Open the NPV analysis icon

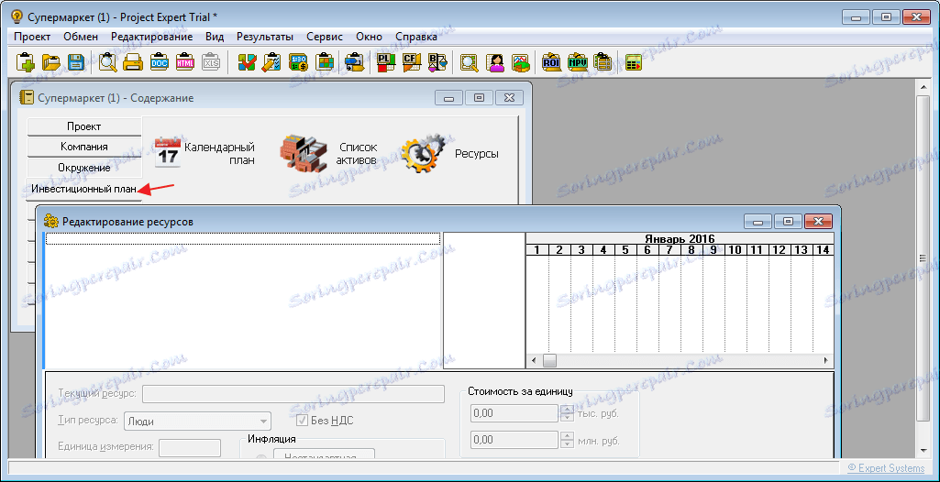[578, 63]
